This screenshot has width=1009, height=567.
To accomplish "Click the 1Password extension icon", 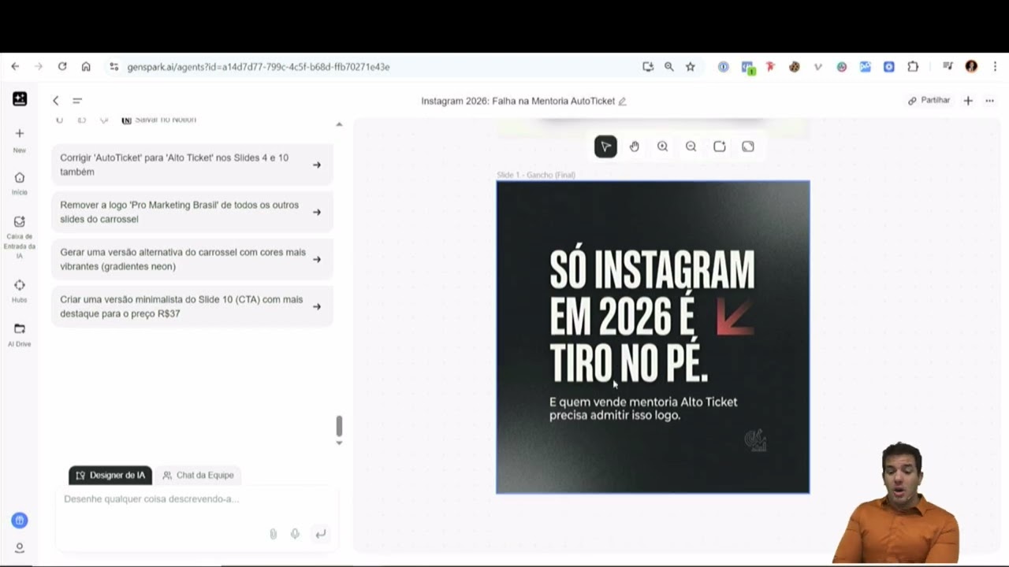I will [x=723, y=67].
